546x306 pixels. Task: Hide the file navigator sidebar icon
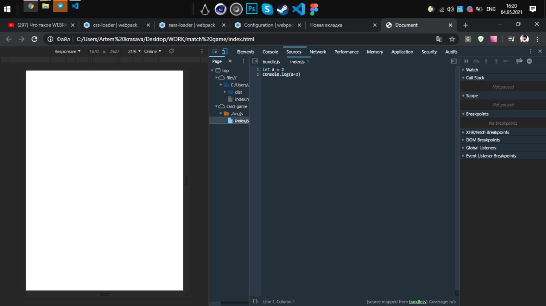tap(255, 61)
